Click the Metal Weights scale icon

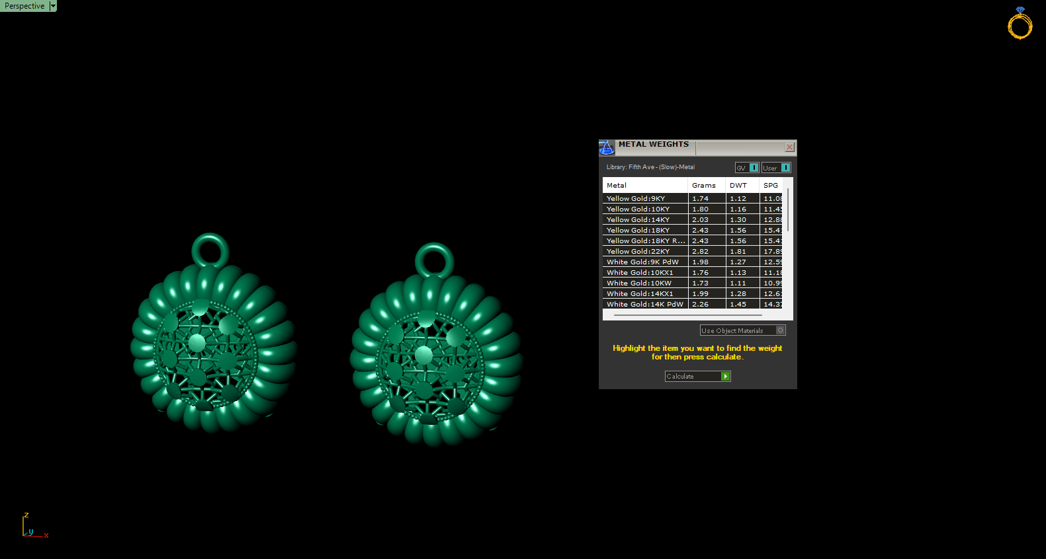pyautogui.click(x=607, y=147)
